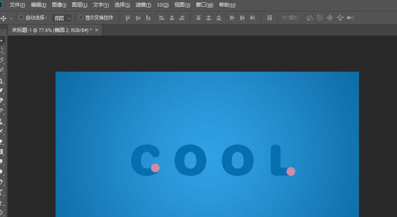Open the 文字(Y) menu
Image resolution: width=397 pixels, height=217 pixels.
101,5
